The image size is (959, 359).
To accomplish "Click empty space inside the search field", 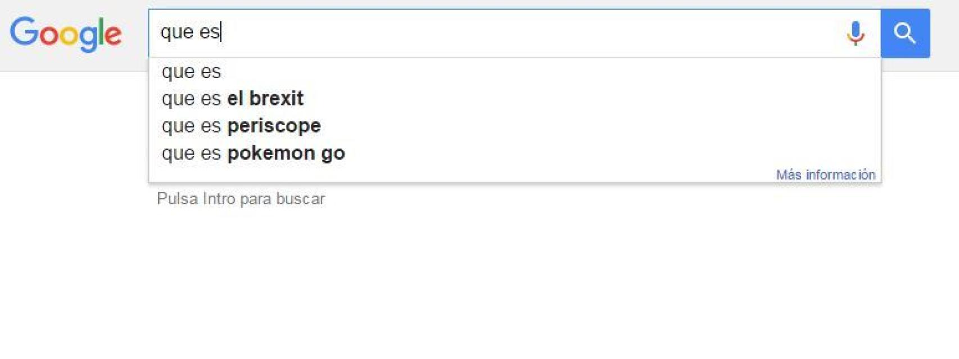I will (534, 33).
